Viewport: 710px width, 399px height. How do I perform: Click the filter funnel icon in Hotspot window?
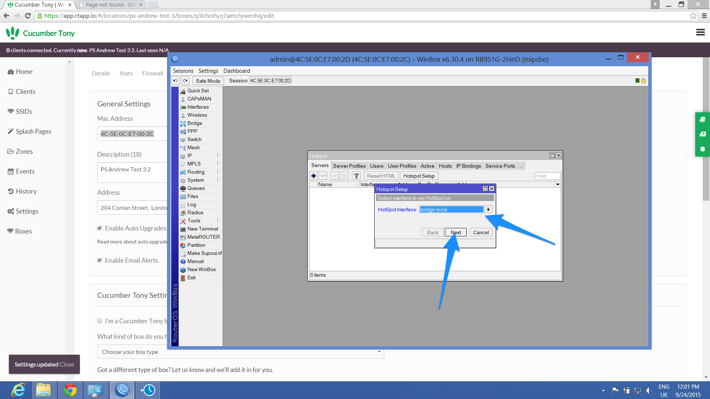(x=356, y=176)
